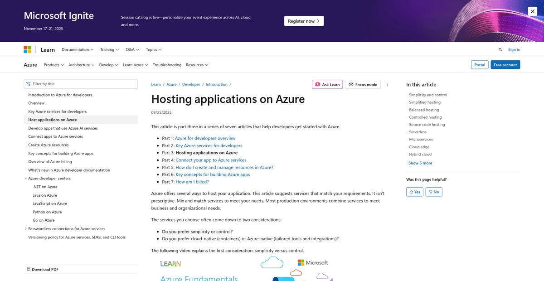
Task: Open Key concepts for building Azure apps in the sidebar
Action: (x=60, y=154)
